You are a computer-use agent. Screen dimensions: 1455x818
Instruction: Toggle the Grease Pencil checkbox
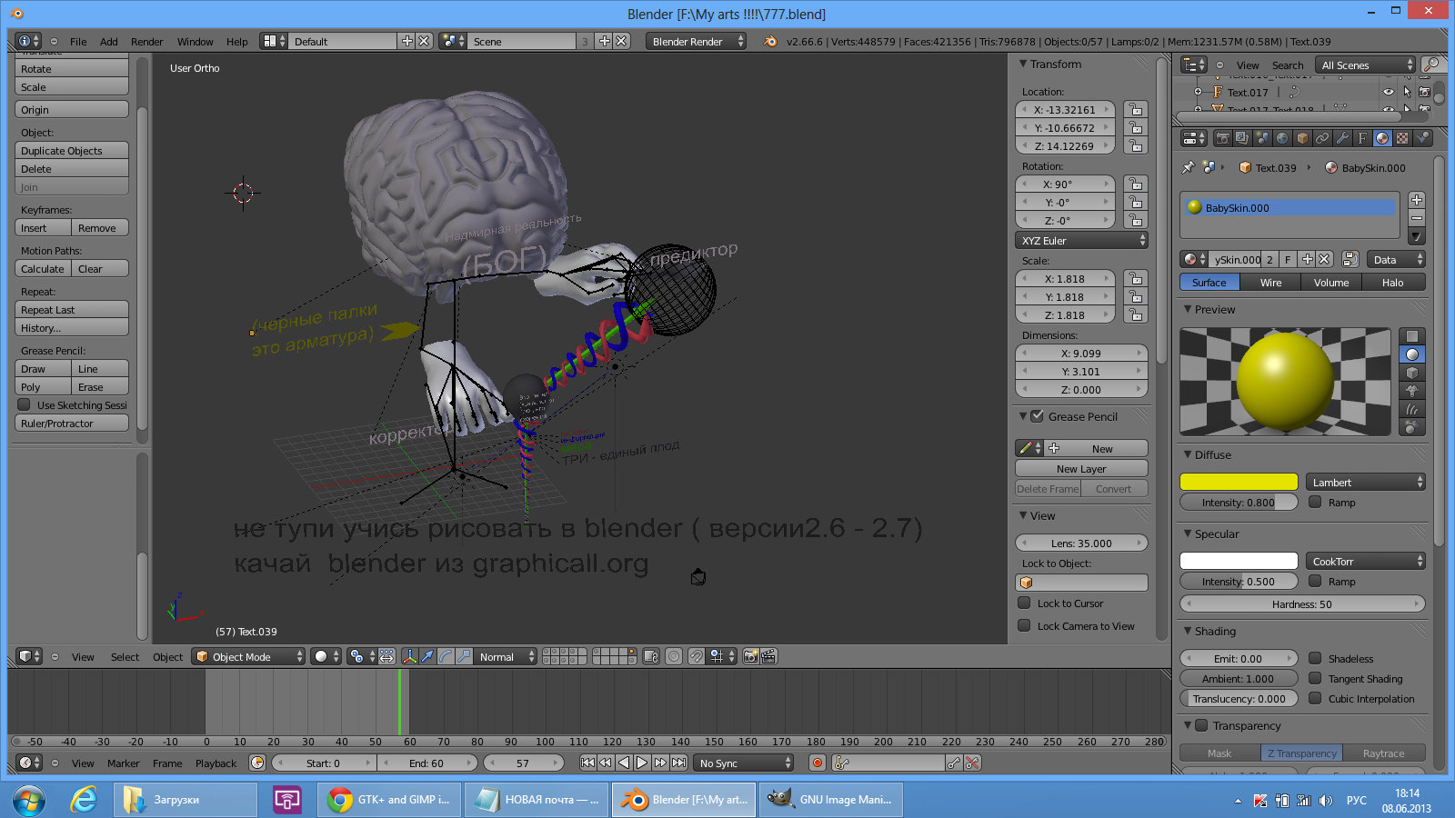(1037, 416)
